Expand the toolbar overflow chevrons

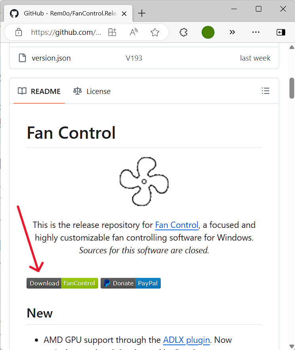232,33
